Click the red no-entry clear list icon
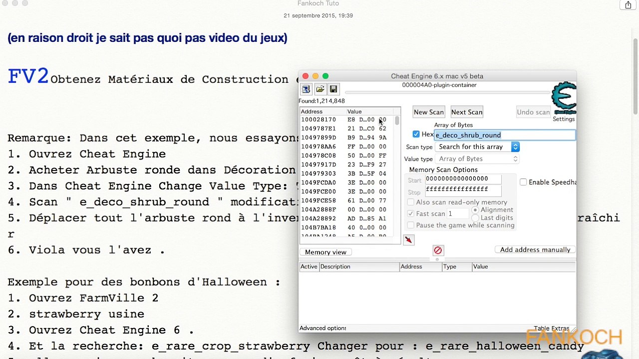This screenshot has width=639, height=359. pos(438,250)
